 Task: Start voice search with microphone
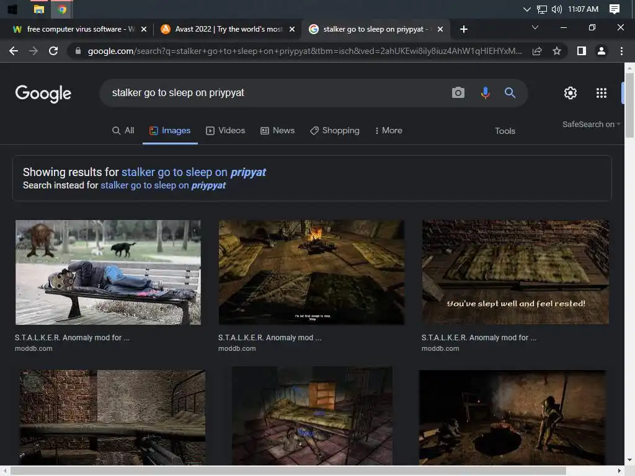485,93
